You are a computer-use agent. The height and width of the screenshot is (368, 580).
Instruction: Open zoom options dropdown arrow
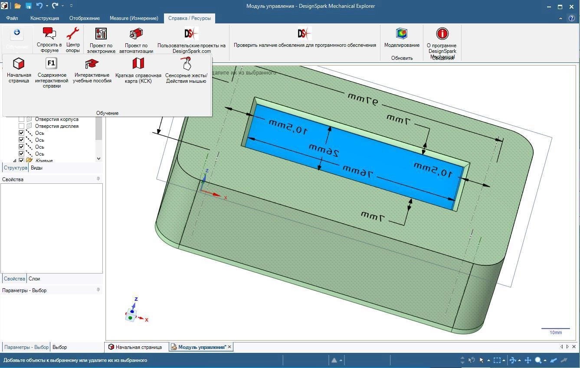point(545,361)
